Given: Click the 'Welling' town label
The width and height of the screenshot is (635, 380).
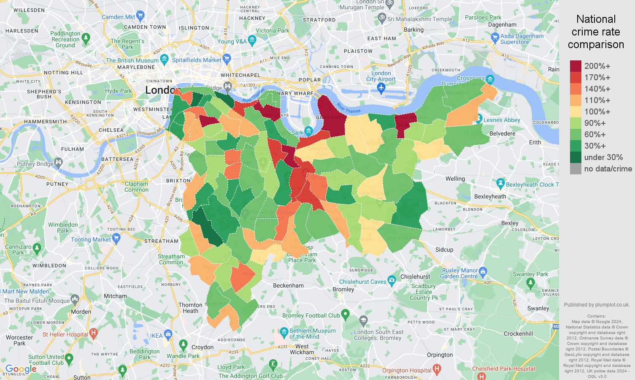Looking at the screenshot, I should tap(455, 179).
